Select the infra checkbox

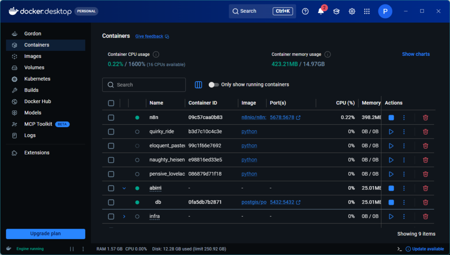(x=111, y=216)
